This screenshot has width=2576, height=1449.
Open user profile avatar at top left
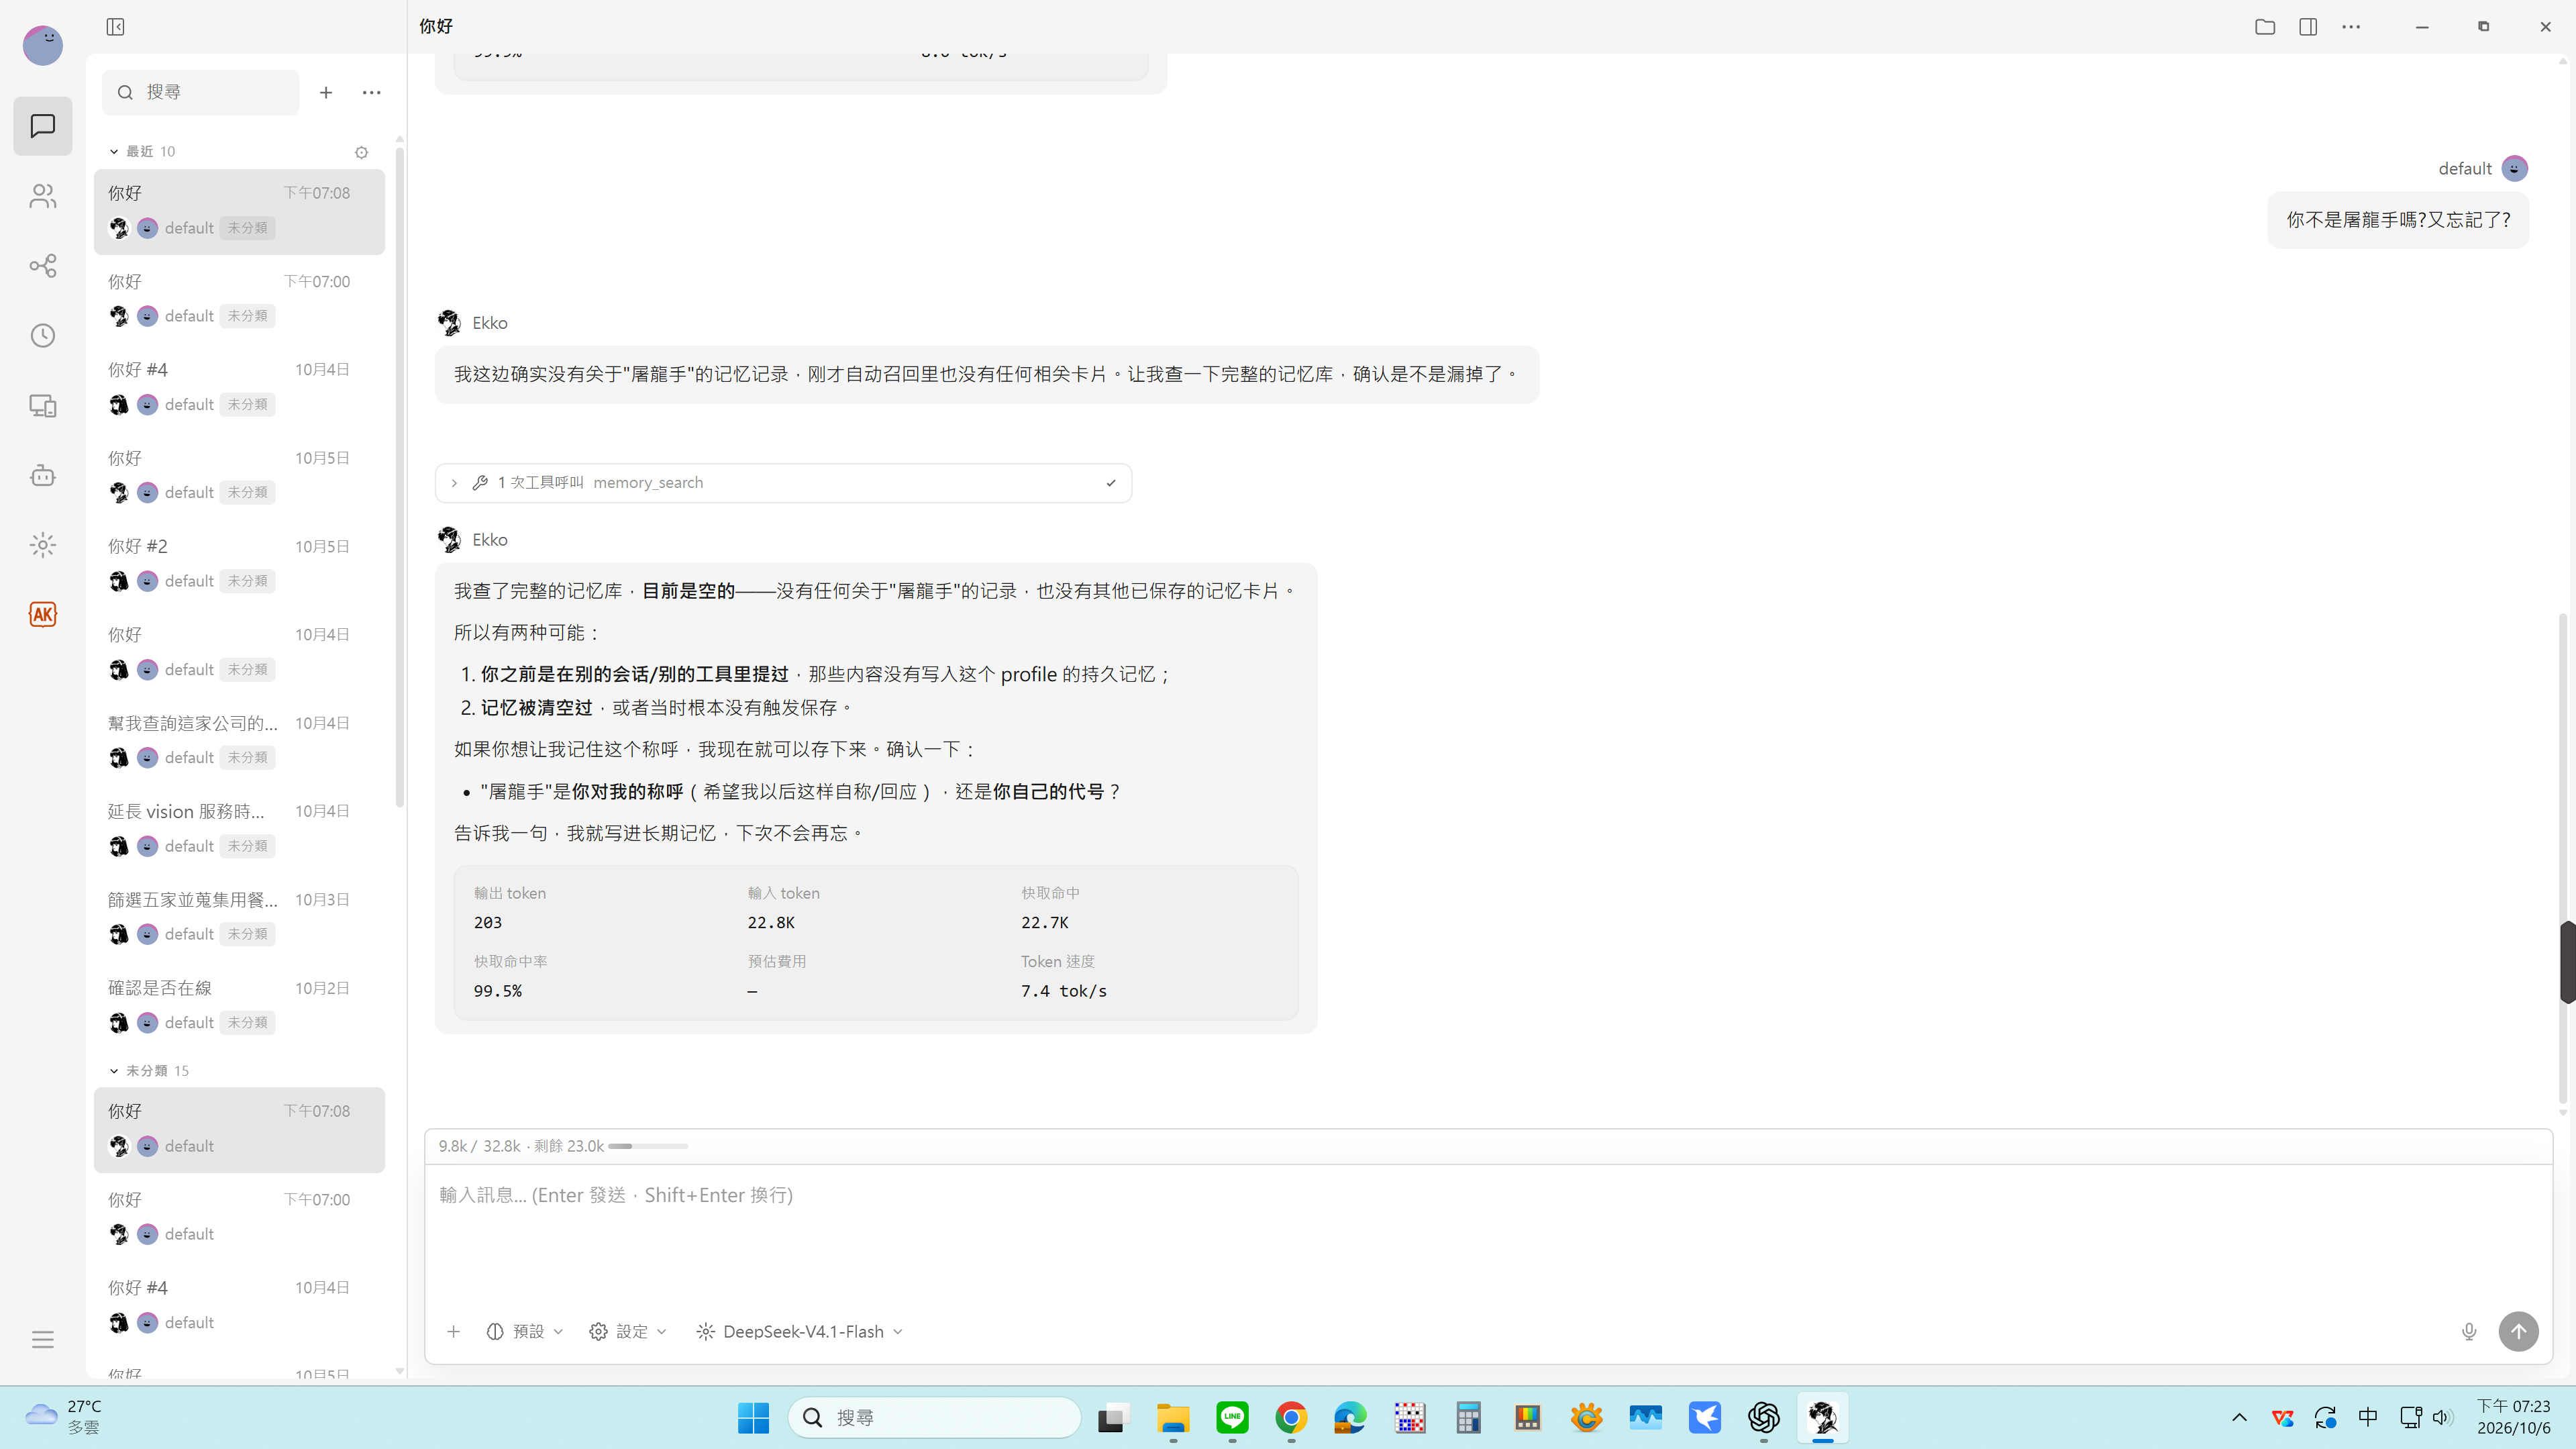click(42, 45)
